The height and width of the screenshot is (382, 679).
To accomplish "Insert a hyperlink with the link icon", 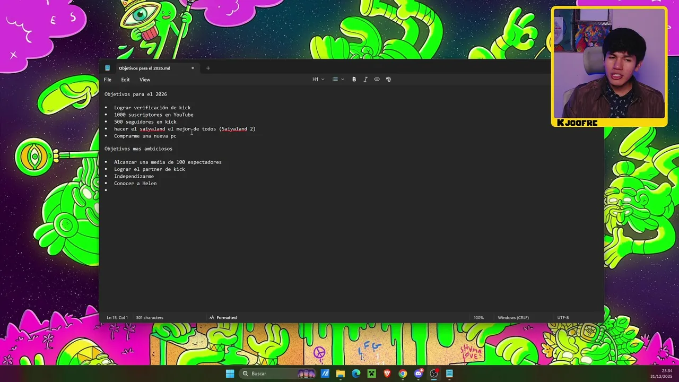I will pos(377,79).
